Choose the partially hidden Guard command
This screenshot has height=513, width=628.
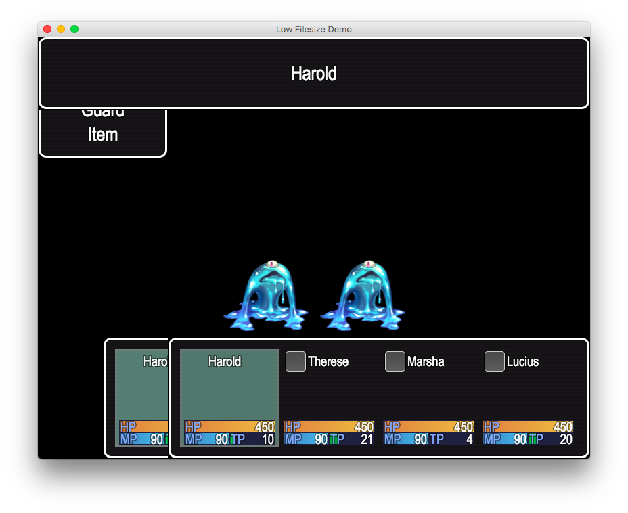(103, 113)
